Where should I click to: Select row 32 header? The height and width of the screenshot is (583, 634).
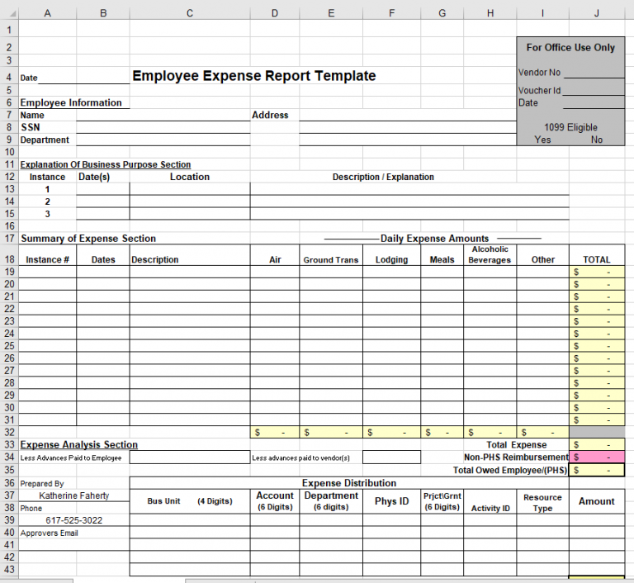point(9,432)
